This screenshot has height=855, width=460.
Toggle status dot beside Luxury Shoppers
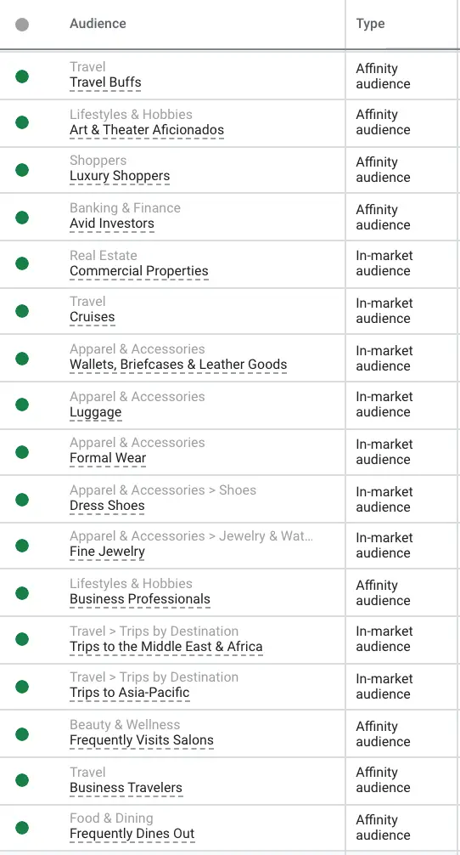22,170
